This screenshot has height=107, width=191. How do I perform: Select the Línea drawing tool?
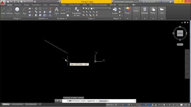tap(3, 11)
